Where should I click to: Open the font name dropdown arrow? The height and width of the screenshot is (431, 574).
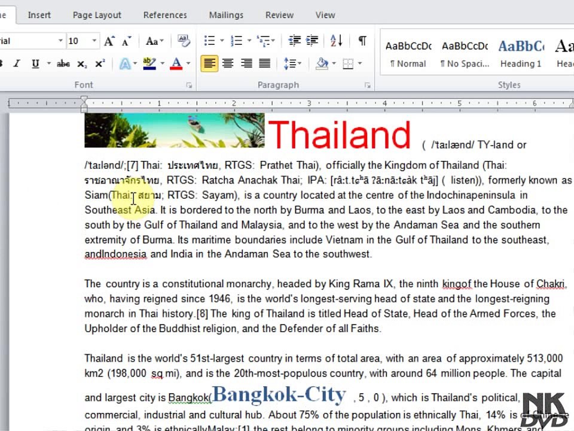pyautogui.click(x=60, y=41)
